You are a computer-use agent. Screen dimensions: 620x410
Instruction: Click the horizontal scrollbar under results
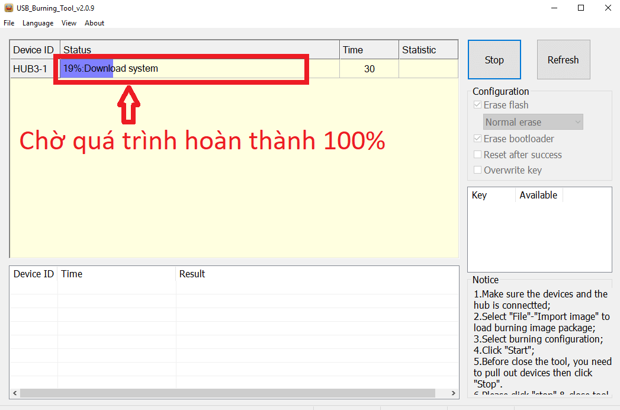(x=228, y=393)
